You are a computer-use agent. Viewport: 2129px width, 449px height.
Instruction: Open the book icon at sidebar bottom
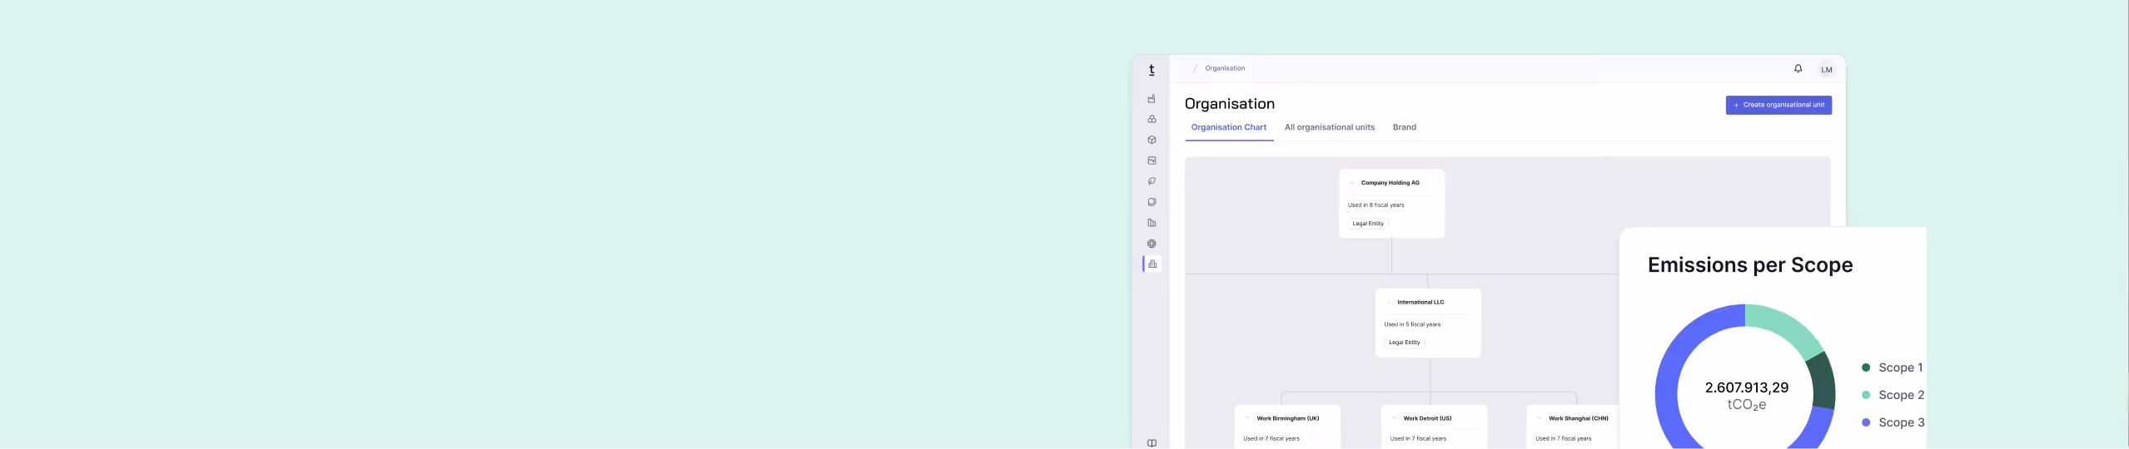(x=1152, y=443)
